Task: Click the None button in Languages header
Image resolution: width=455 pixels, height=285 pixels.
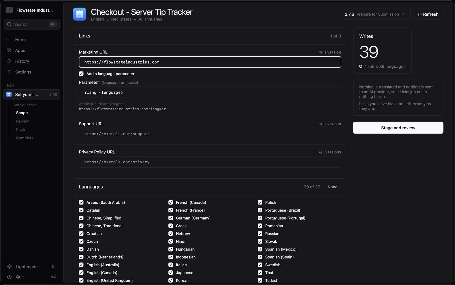Action: coord(332,187)
